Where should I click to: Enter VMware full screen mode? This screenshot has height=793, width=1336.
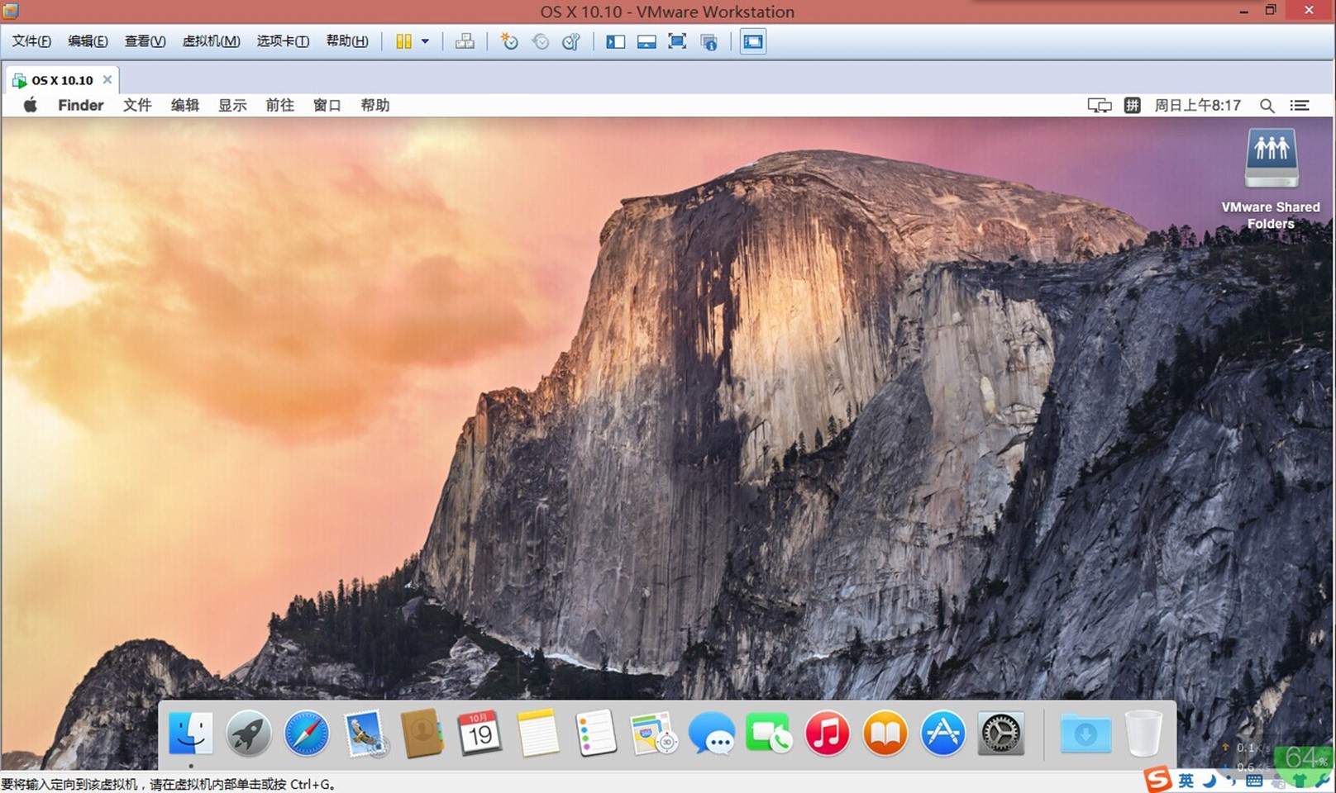677,41
